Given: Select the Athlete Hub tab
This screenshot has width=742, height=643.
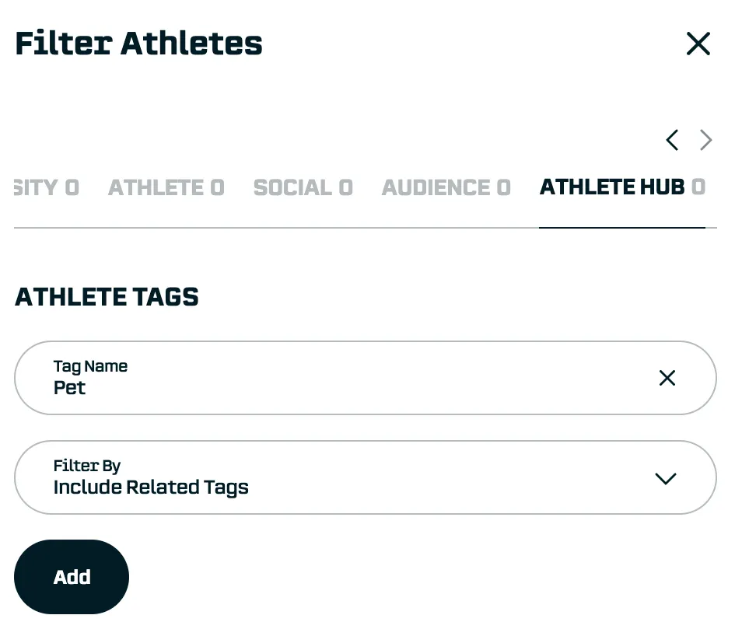Looking at the screenshot, I should pos(612,187).
